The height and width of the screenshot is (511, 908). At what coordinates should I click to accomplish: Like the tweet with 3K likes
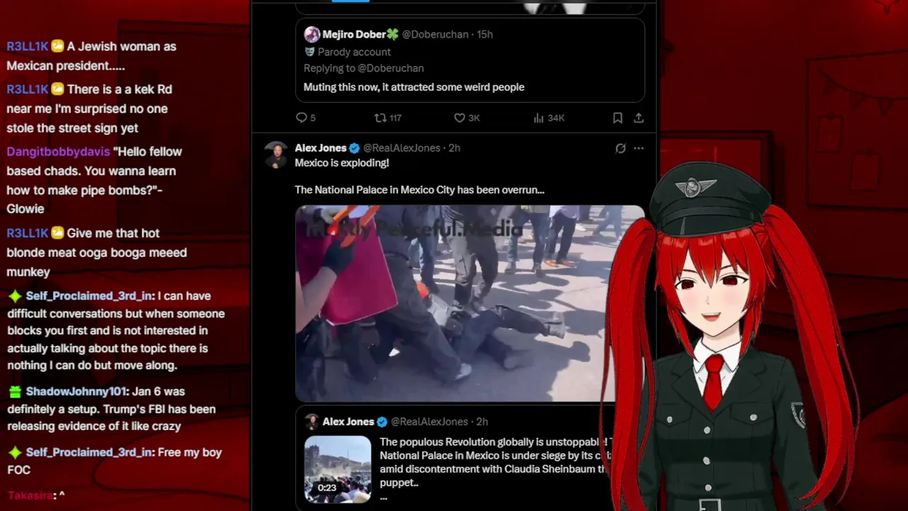click(467, 118)
